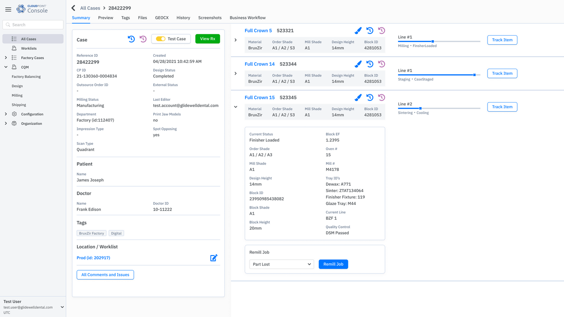Click the Line #2 progress bar
Viewport: 564px width, 317px height.
pos(439,108)
